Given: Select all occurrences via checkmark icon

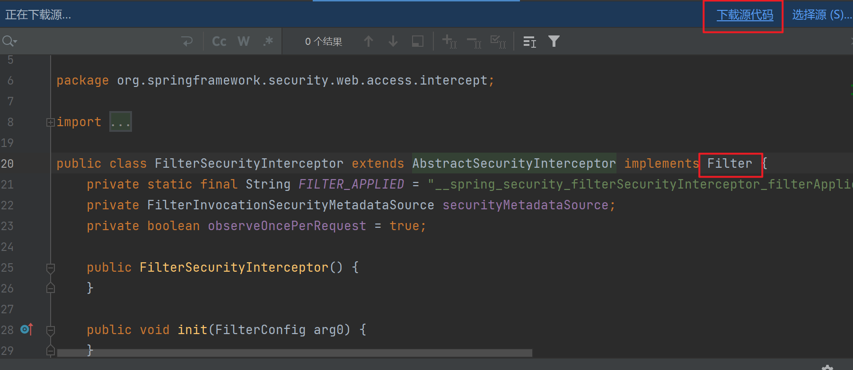Looking at the screenshot, I should (498, 42).
